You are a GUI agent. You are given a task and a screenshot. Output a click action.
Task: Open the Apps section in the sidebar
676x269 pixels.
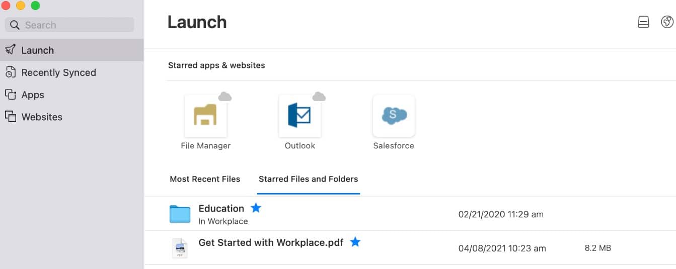pyautogui.click(x=33, y=95)
